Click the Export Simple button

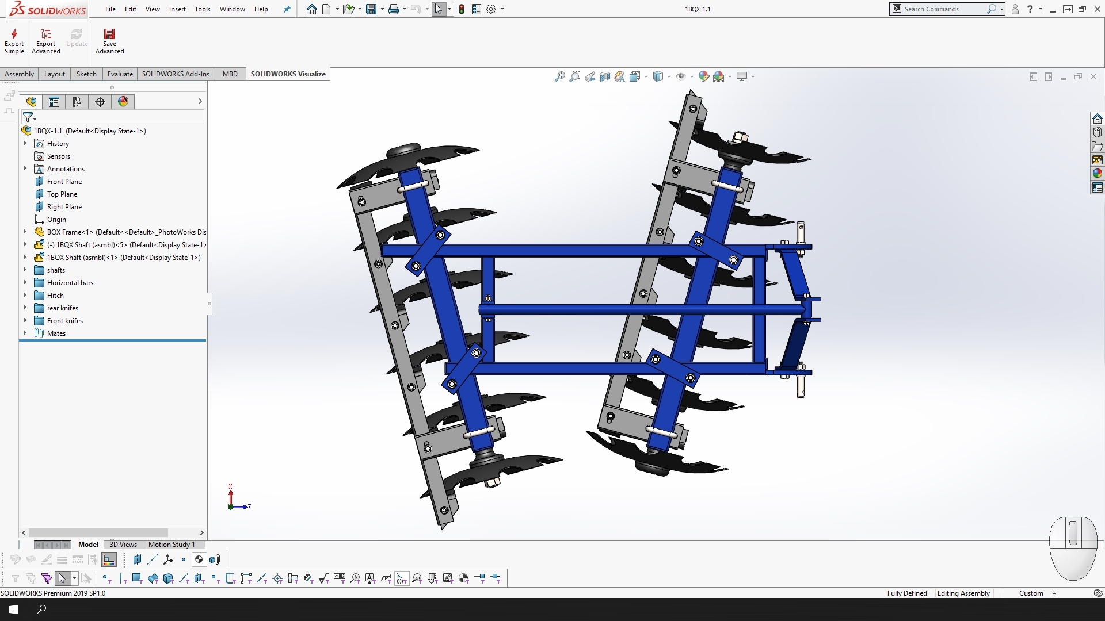14,41
